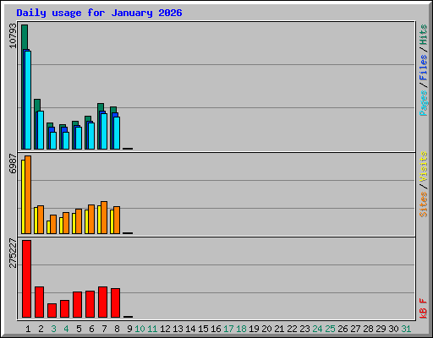Image resolution: width=433 pixels, height=338 pixels.
Task: Click the 'Files' legend label
Action: tap(424, 68)
